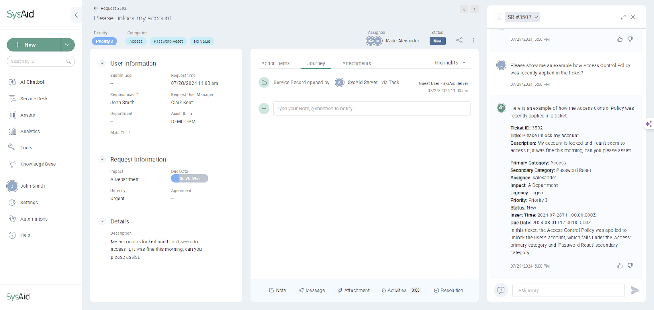Click the AI sparkle icon on the panel edge
The image size is (654, 310).
[x=649, y=124]
